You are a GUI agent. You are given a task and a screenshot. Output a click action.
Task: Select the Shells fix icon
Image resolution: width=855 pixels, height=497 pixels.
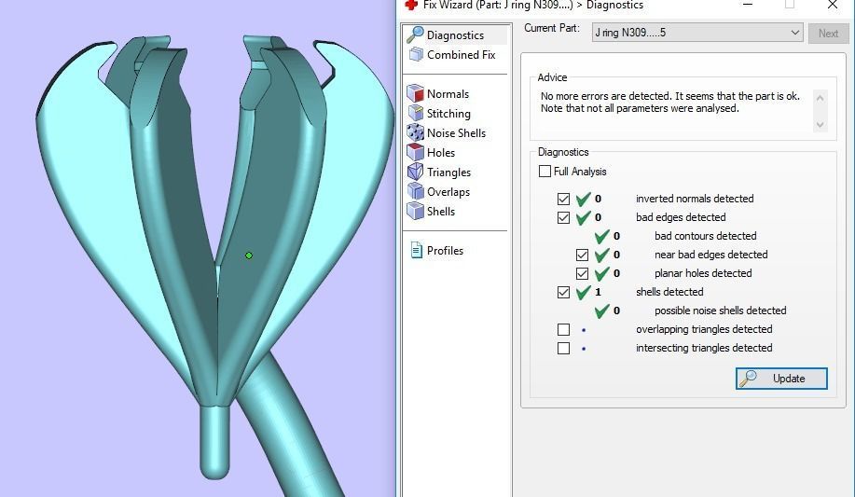click(416, 211)
